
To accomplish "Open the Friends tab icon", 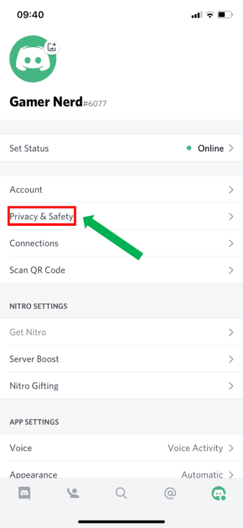I will coord(73,493).
